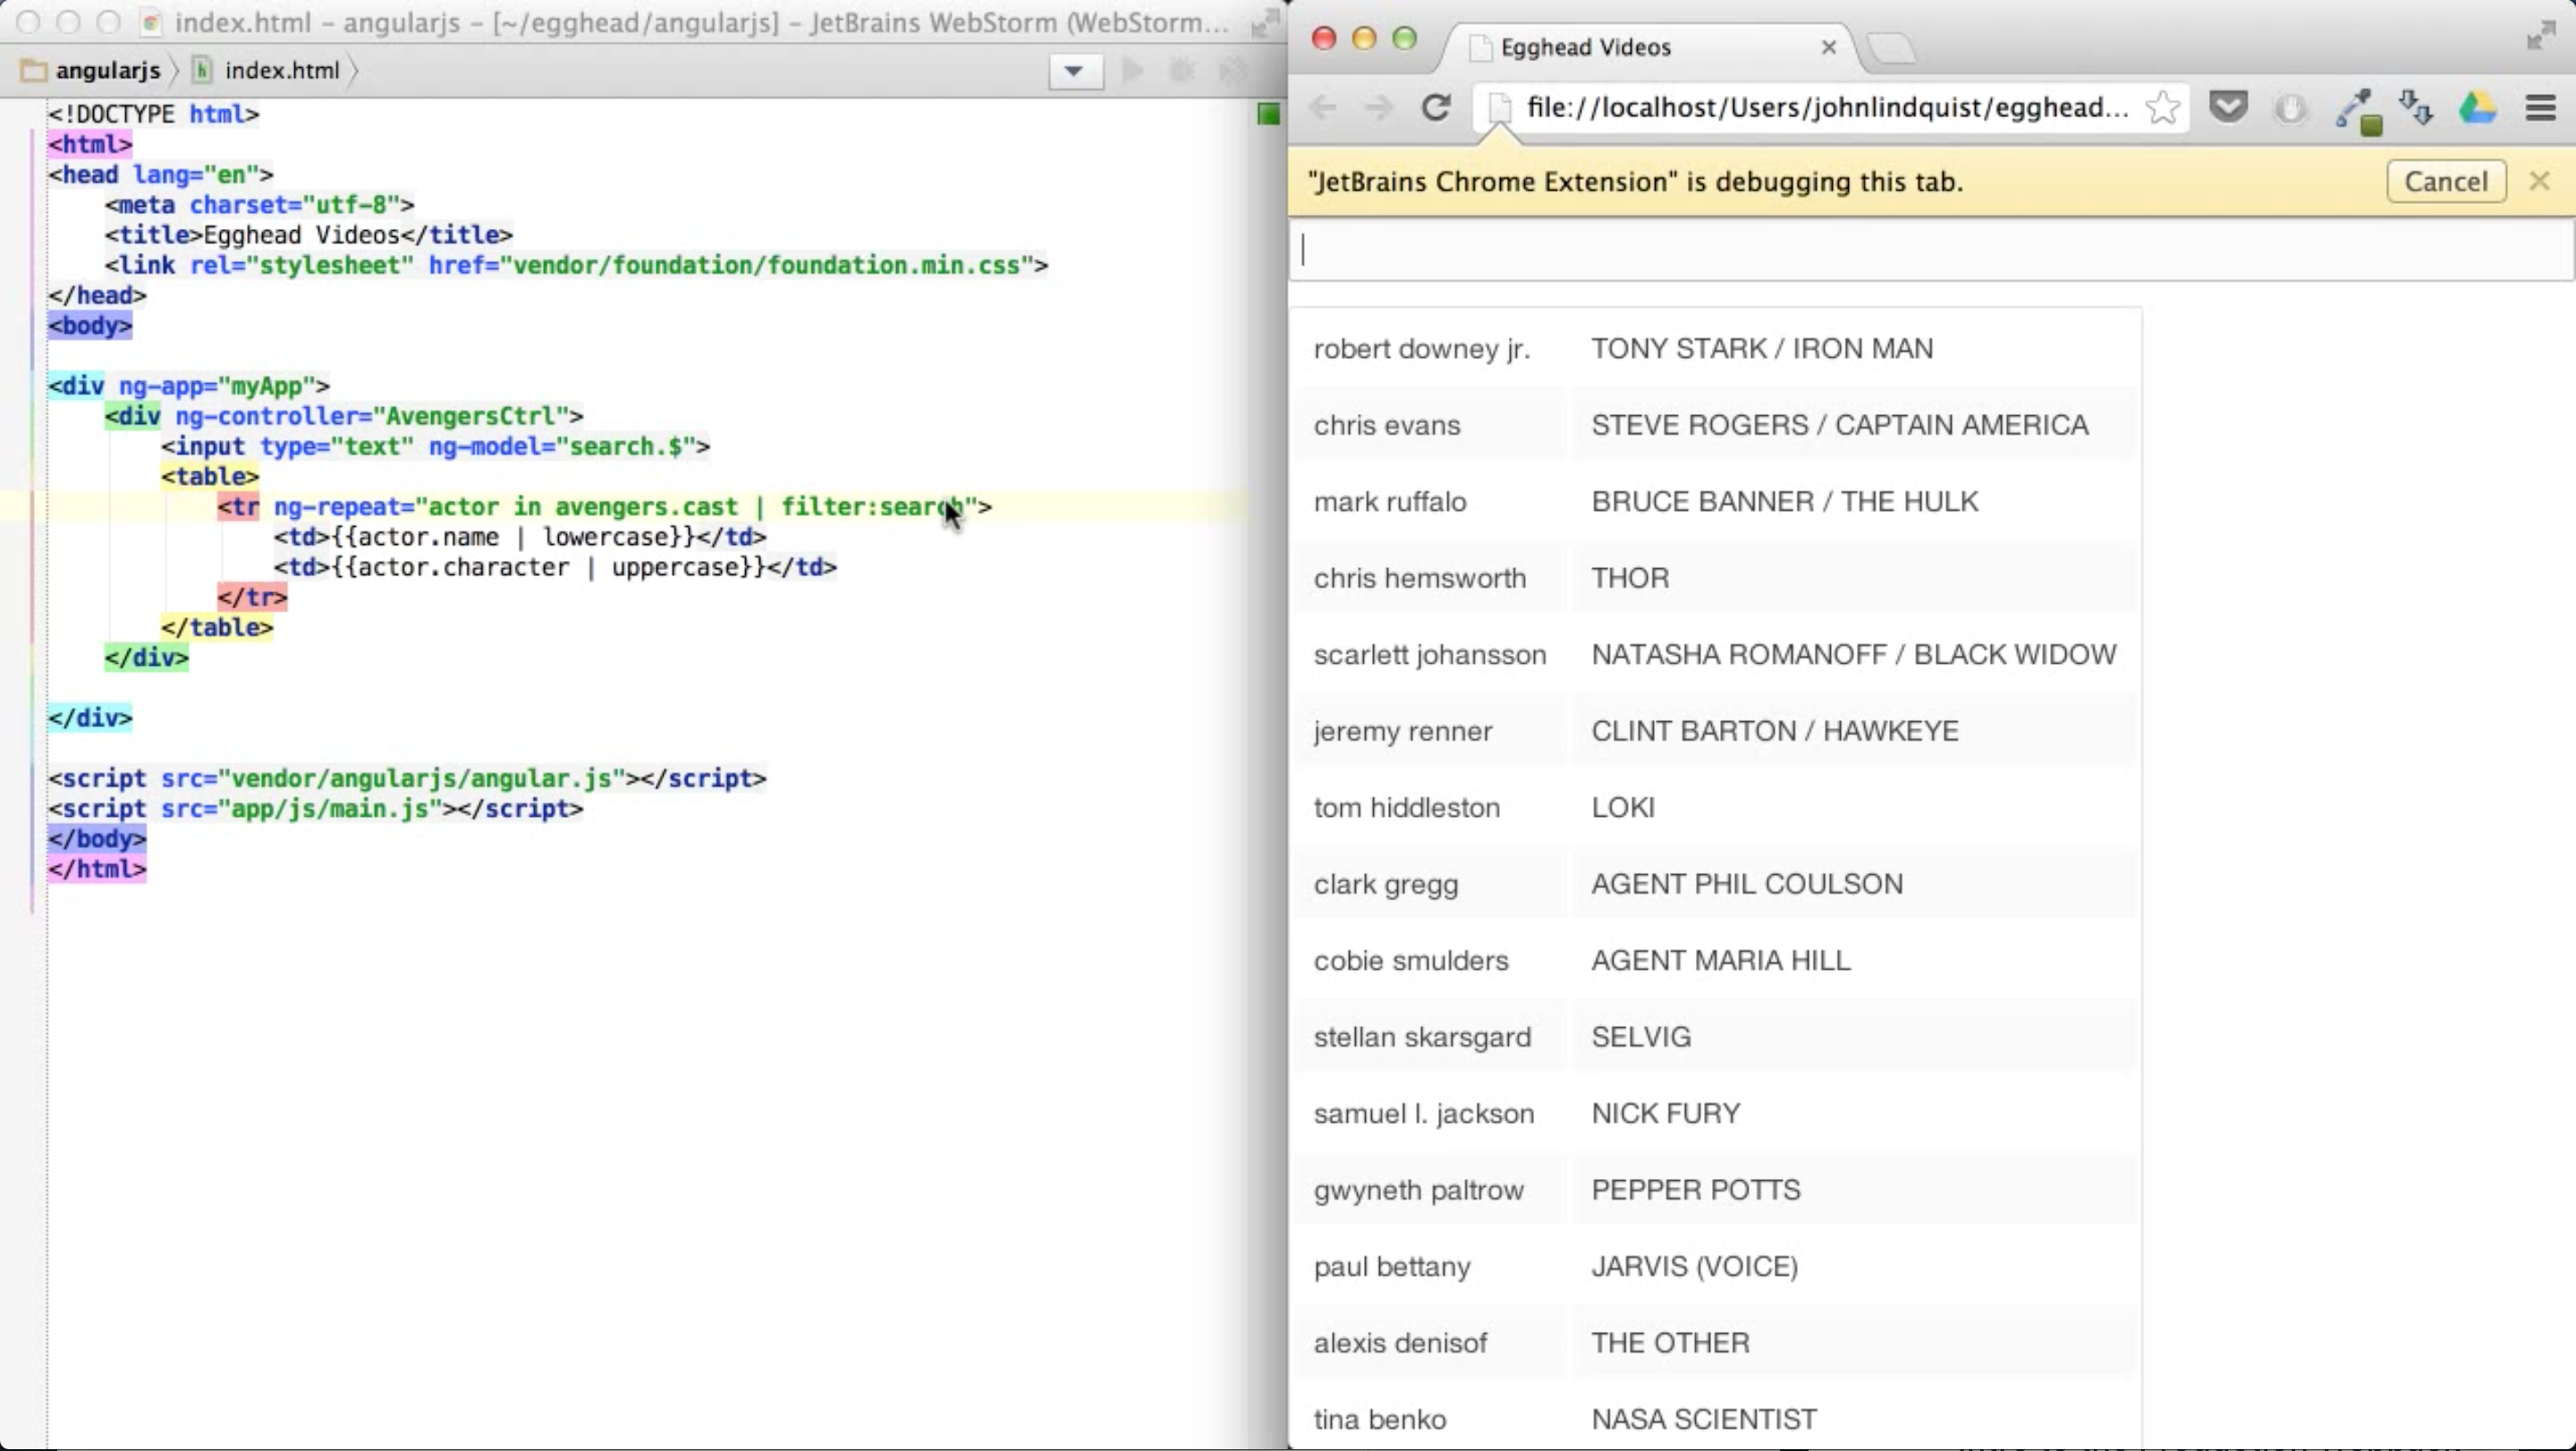Click the hand-stop extension icon
Image resolution: width=2576 pixels, height=1451 pixels.
point(2290,107)
